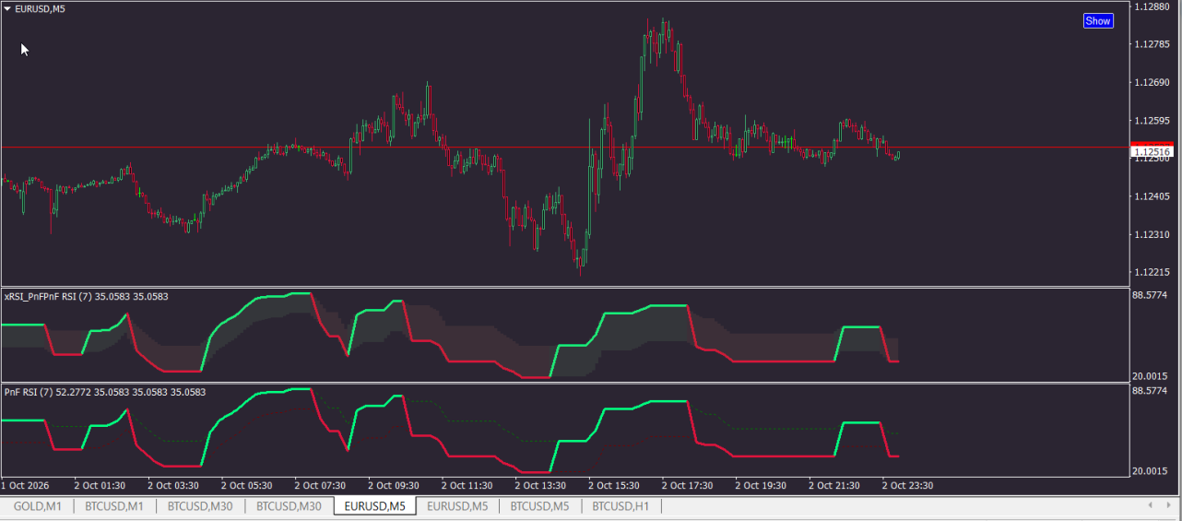Click the 2 Oct 17:30 time label
Viewport: 1182px width, 521px height.
(x=687, y=485)
